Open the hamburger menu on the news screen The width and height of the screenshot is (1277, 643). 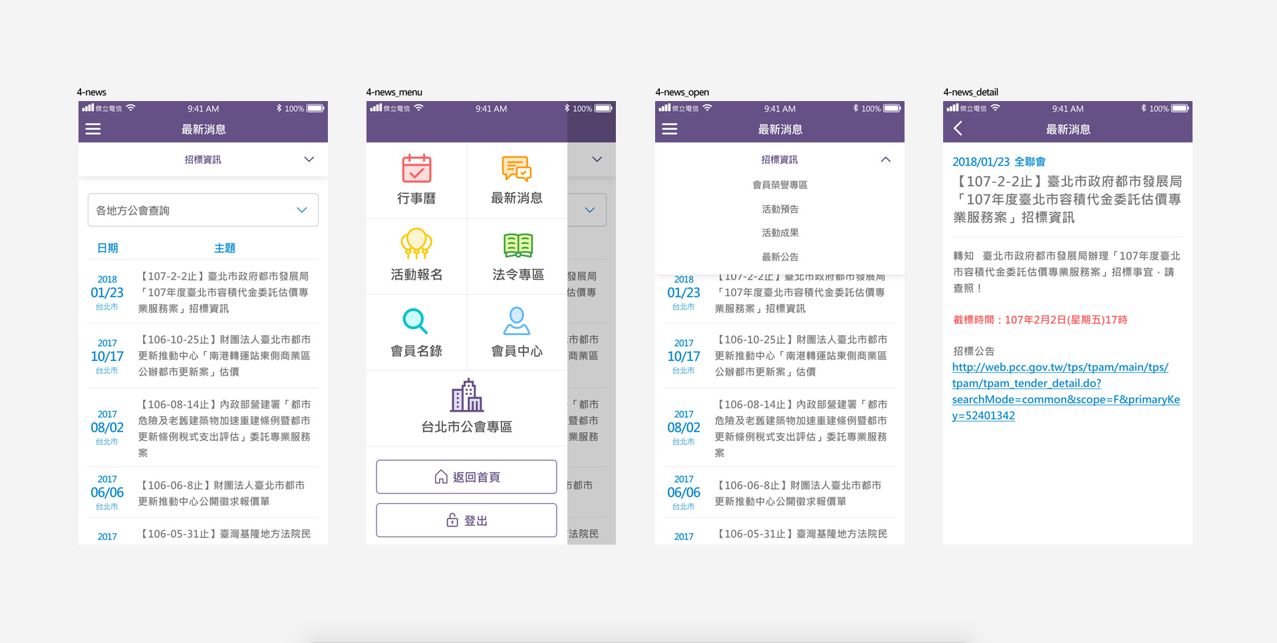tap(93, 129)
